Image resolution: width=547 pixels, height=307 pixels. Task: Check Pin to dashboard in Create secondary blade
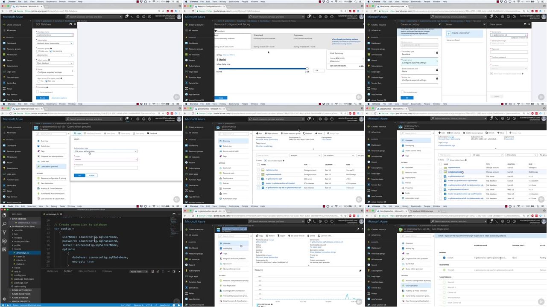coord(402,92)
